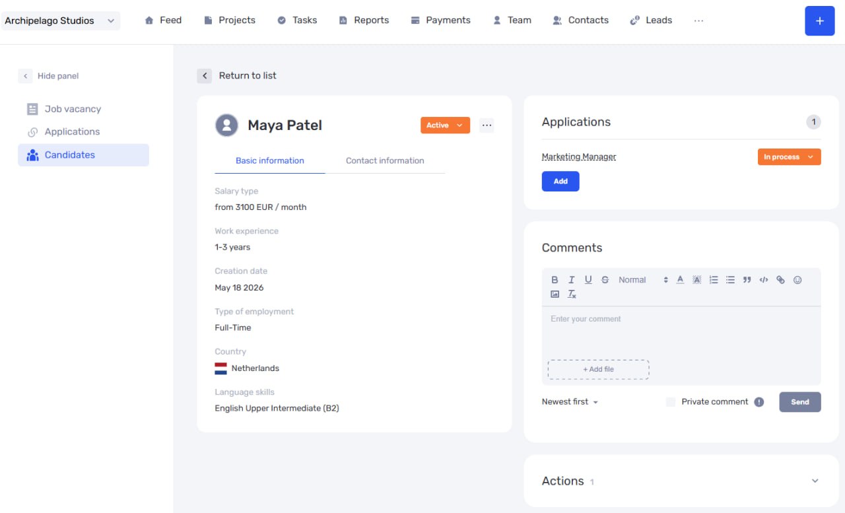Open the Newest first sort dropdown

click(570, 402)
